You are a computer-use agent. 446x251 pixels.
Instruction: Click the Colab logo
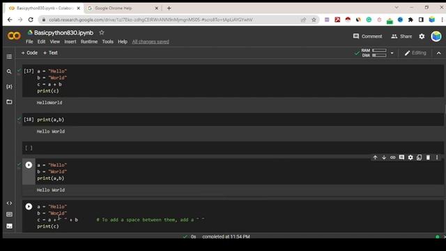[14, 36]
